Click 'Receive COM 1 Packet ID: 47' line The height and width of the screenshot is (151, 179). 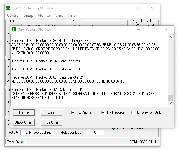click(x=47, y=90)
